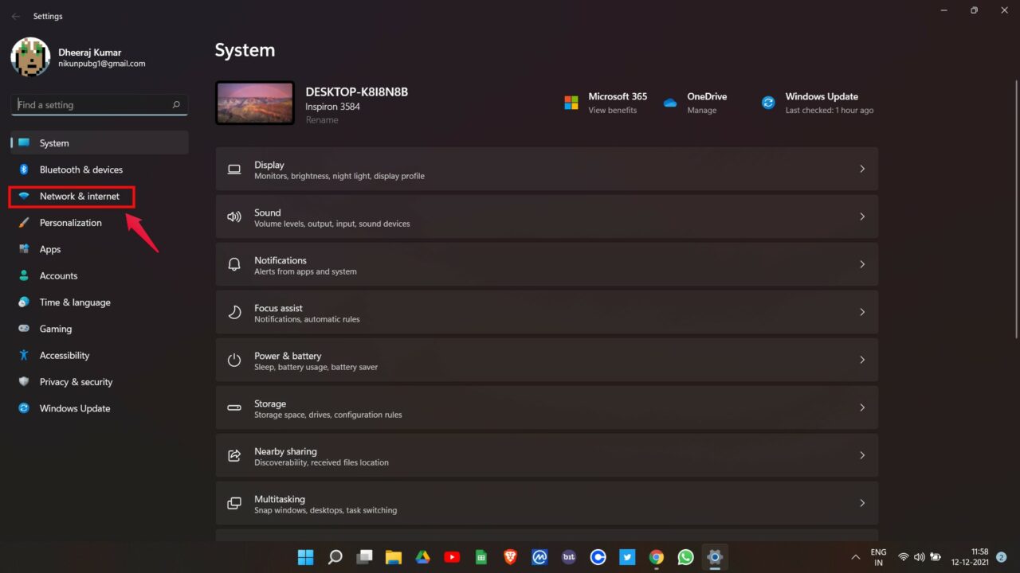
Task: Click View benefits under Microsoft 365
Action: (612, 111)
